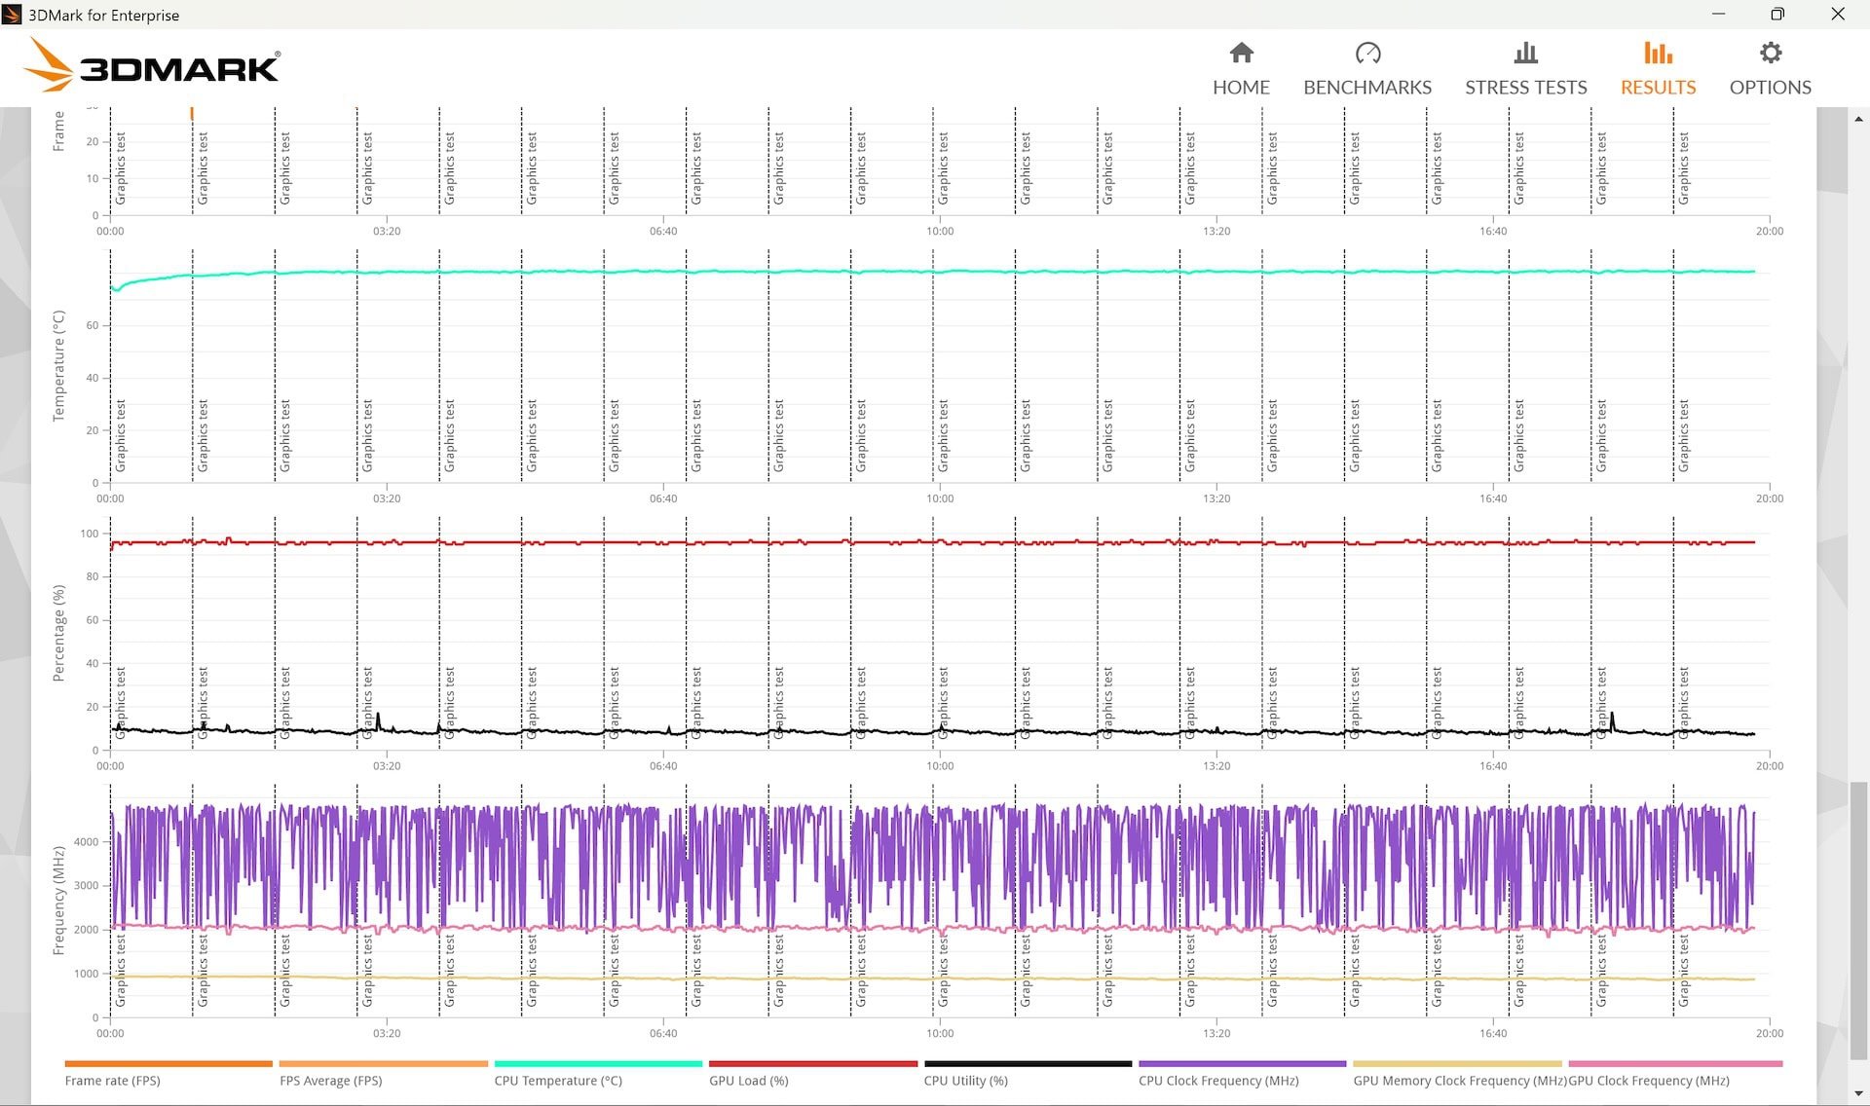
Task: Open OPTIONS tab label
Action: click(x=1771, y=88)
